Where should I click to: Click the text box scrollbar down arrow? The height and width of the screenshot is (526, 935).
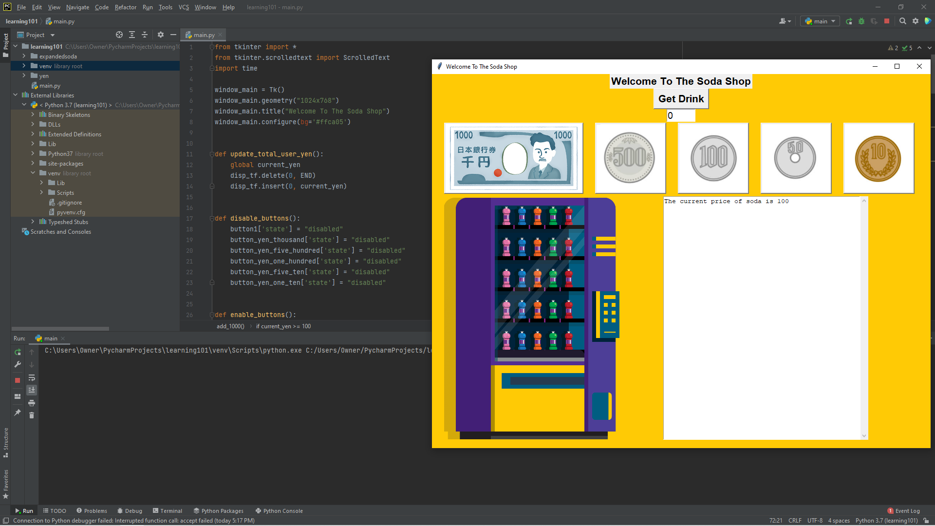coord(864,436)
